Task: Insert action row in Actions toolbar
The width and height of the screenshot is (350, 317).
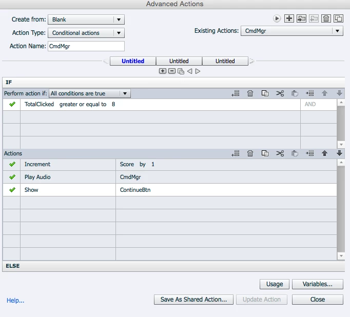Action: 310,153
